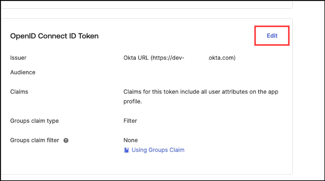Click the Issuer field label
This screenshot has width=325, height=181.
click(x=18, y=58)
